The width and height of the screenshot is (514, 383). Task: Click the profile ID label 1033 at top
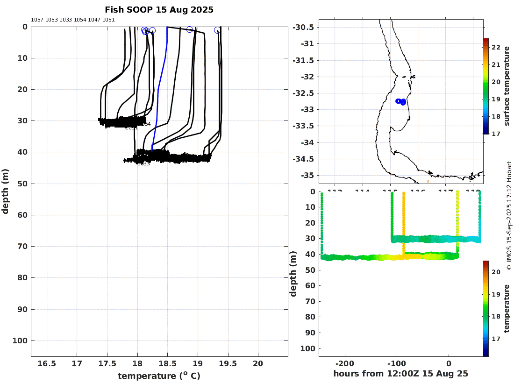65,20
